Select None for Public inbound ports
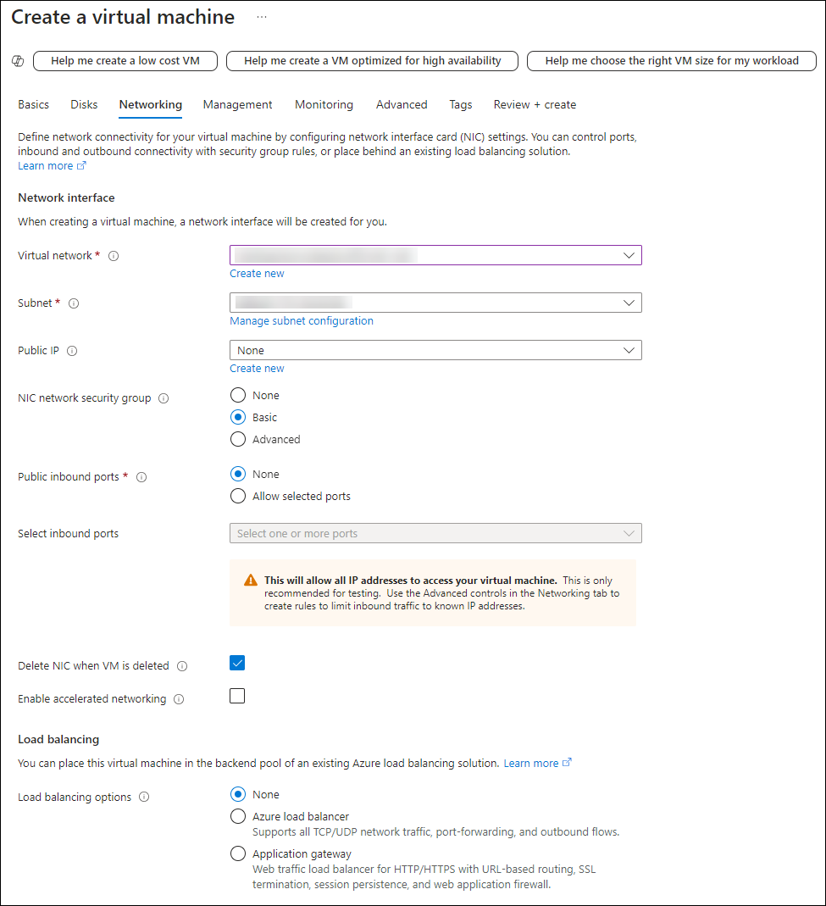Viewport: 826px width, 906px height. coord(238,474)
